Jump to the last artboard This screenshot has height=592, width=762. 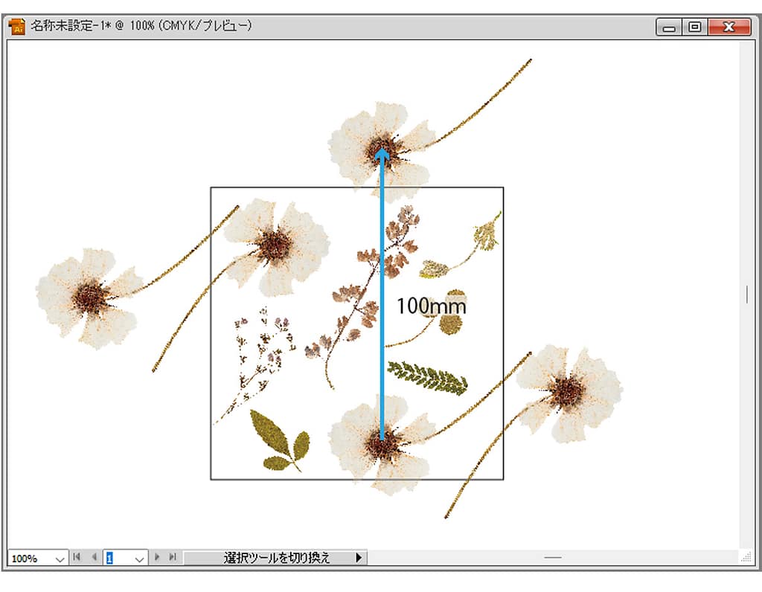pos(173,557)
